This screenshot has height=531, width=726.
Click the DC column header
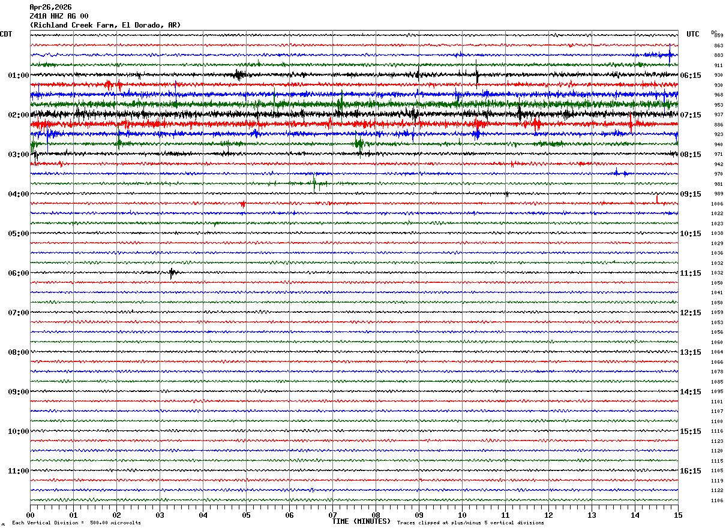[714, 32]
